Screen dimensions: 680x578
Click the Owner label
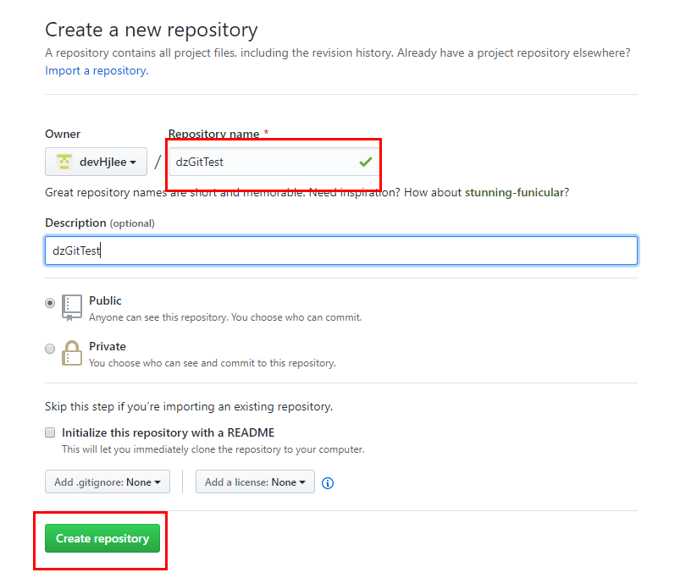(x=63, y=134)
